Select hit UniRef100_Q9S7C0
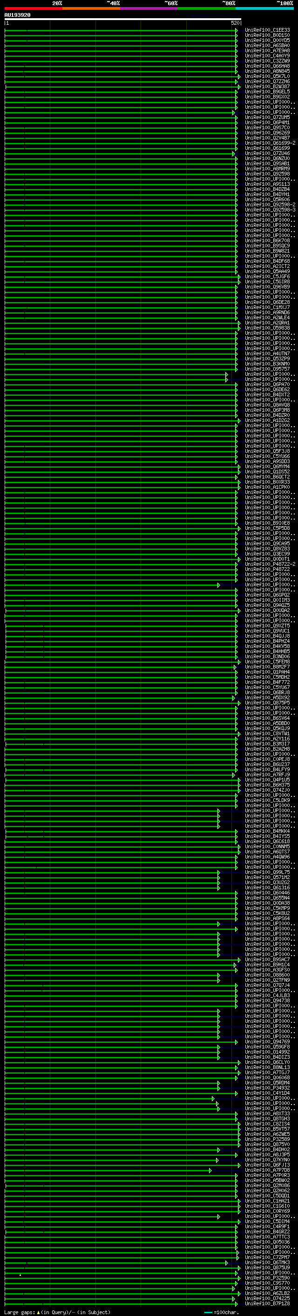Viewport: 298px width, 1316px height. pos(267,128)
